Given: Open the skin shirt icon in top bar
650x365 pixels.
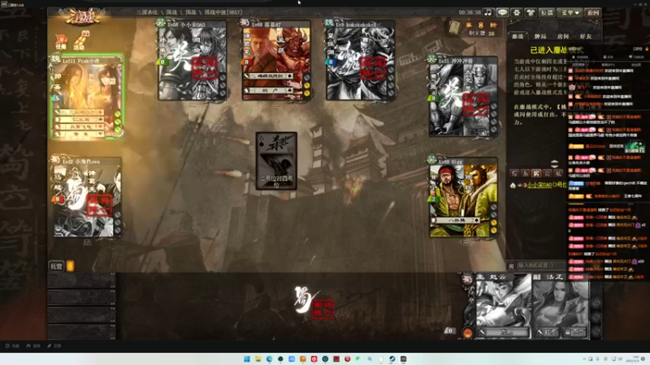Looking at the screenshot, I should click(531, 13).
